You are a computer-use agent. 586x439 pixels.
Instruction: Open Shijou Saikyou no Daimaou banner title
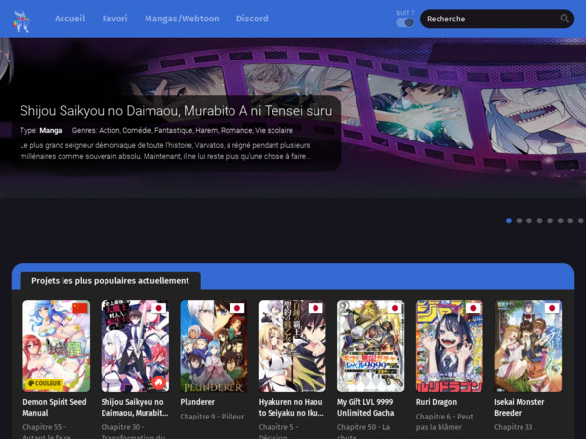click(176, 111)
